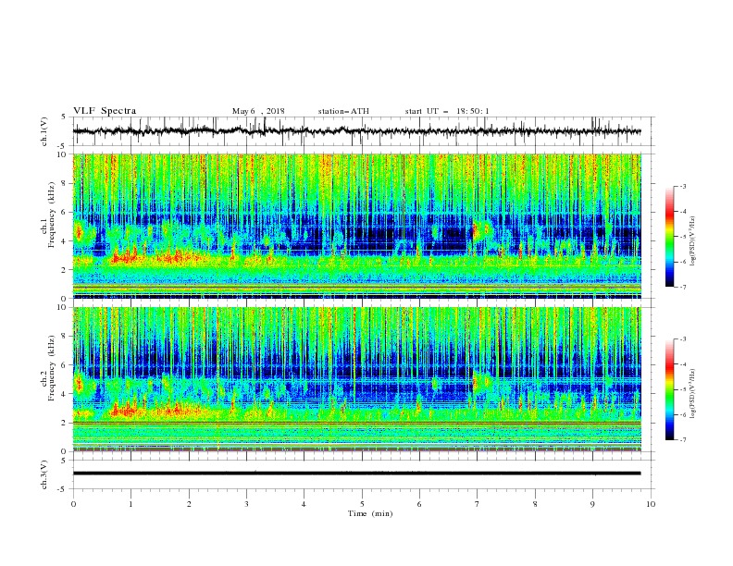Click the ch.1 'Frequency (kHz)' axis label
This screenshot has width=733, height=566.
click(x=51, y=215)
